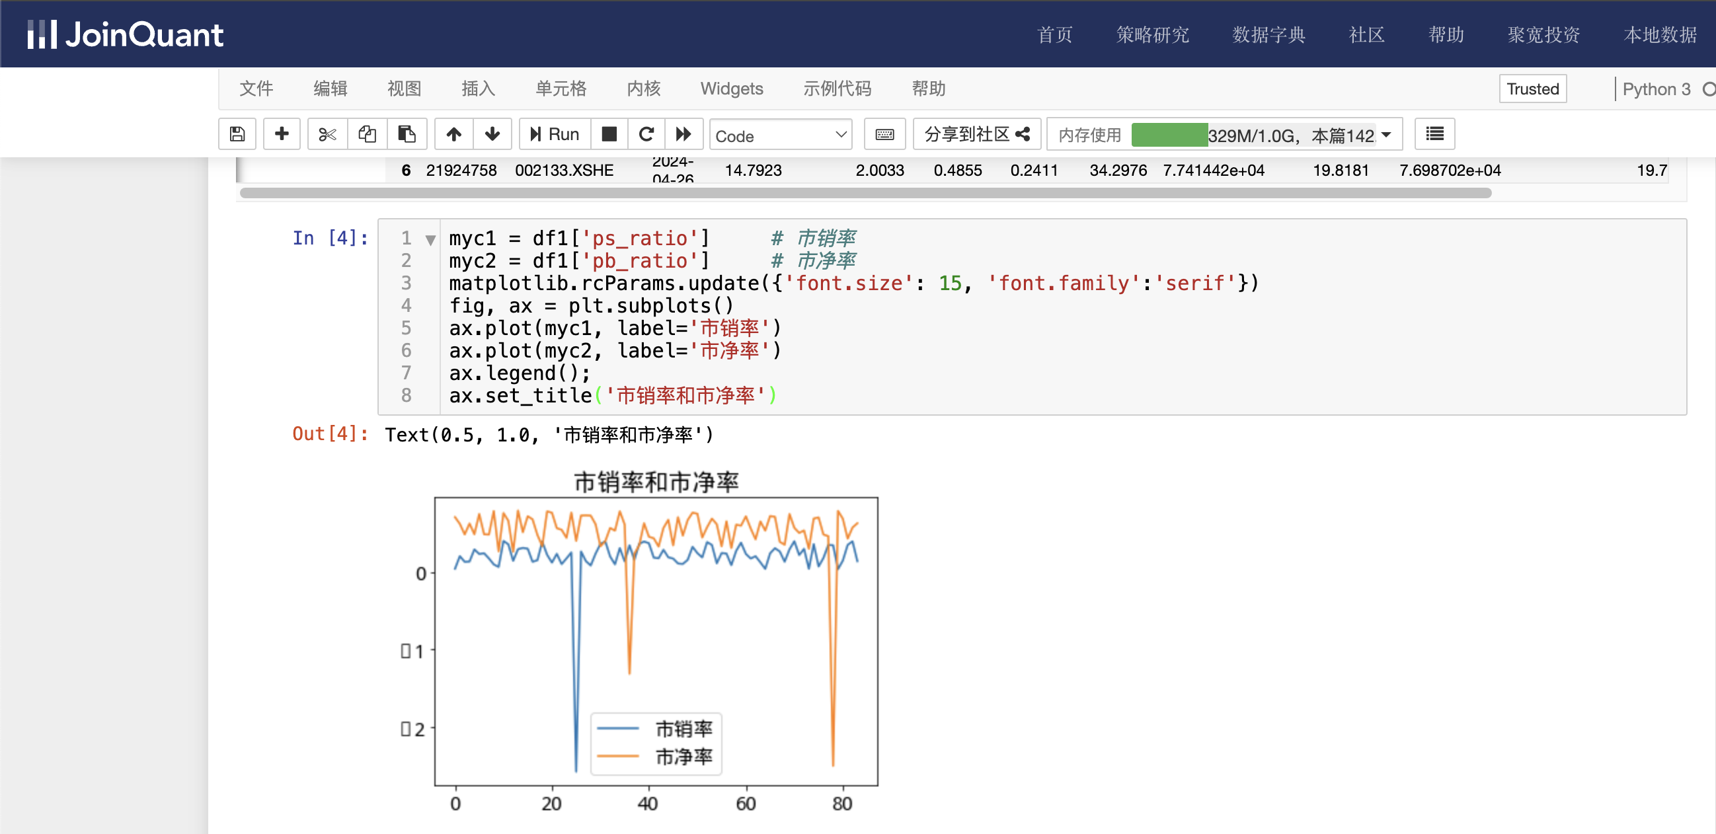Open the 内核 kernel menu
Image resolution: width=1716 pixels, height=834 pixels.
click(x=644, y=89)
